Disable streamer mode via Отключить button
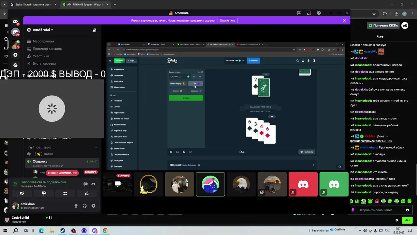This screenshot has height=235, width=417. [x=227, y=20]
